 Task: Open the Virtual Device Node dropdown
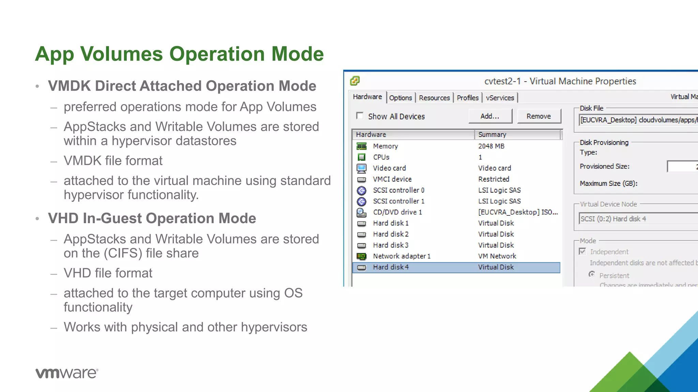click(638, 219)
